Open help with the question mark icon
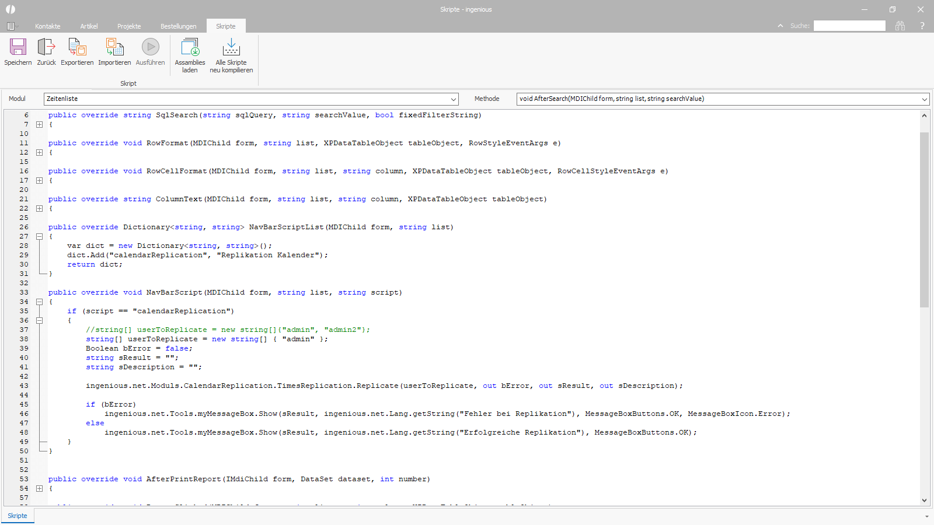 pos(922,26)
